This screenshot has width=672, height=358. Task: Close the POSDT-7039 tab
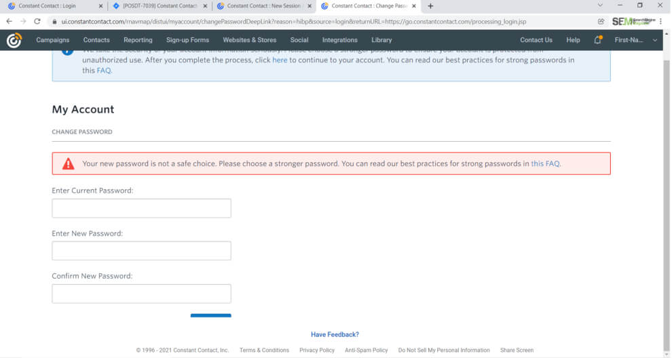tap(205, 6)
